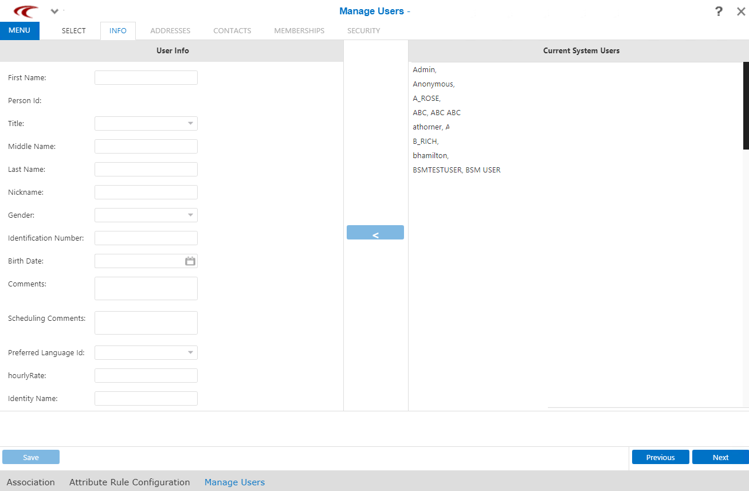The width and height of the screenshot is (749, 491).
Task: Switch to the SECURITY tab
Action: 363,30
